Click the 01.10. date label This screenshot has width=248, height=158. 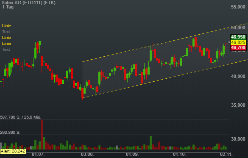pos(179,154)
